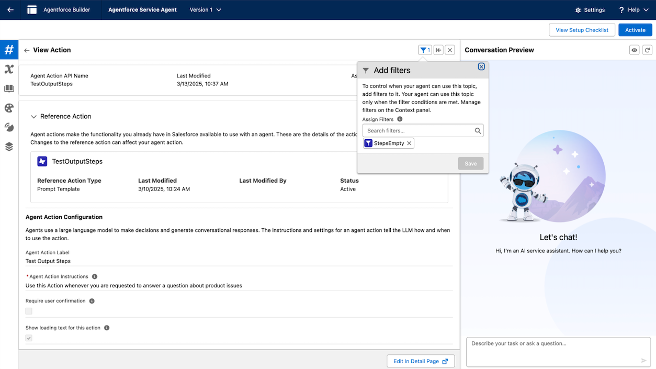Click the Activate button

tap(635, 30)
